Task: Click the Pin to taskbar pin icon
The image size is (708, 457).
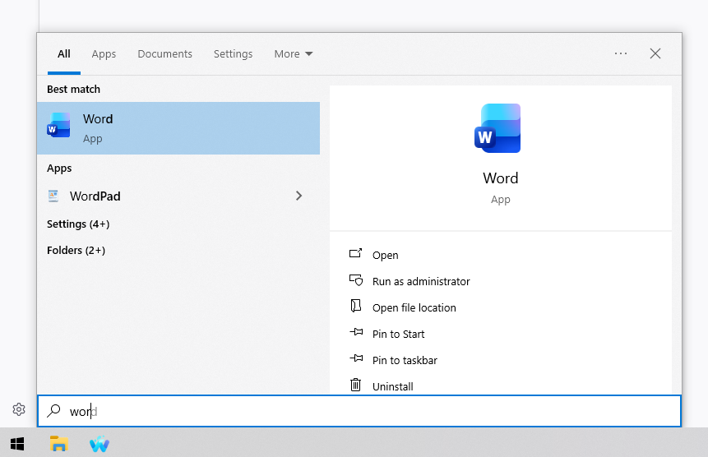Action: coord(356,358)
